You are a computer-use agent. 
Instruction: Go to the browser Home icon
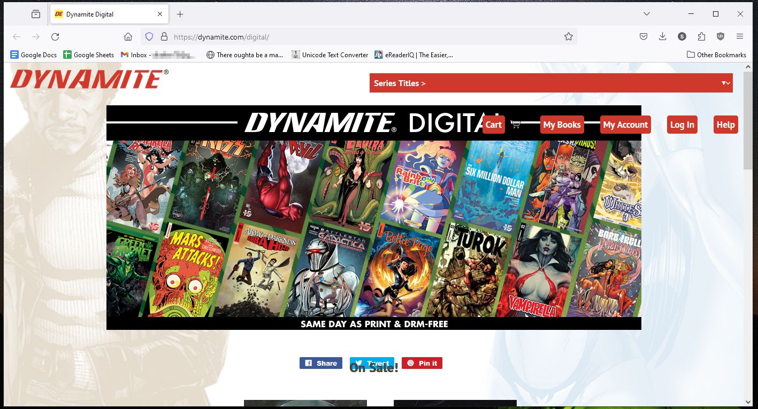(x=128, y=36)
